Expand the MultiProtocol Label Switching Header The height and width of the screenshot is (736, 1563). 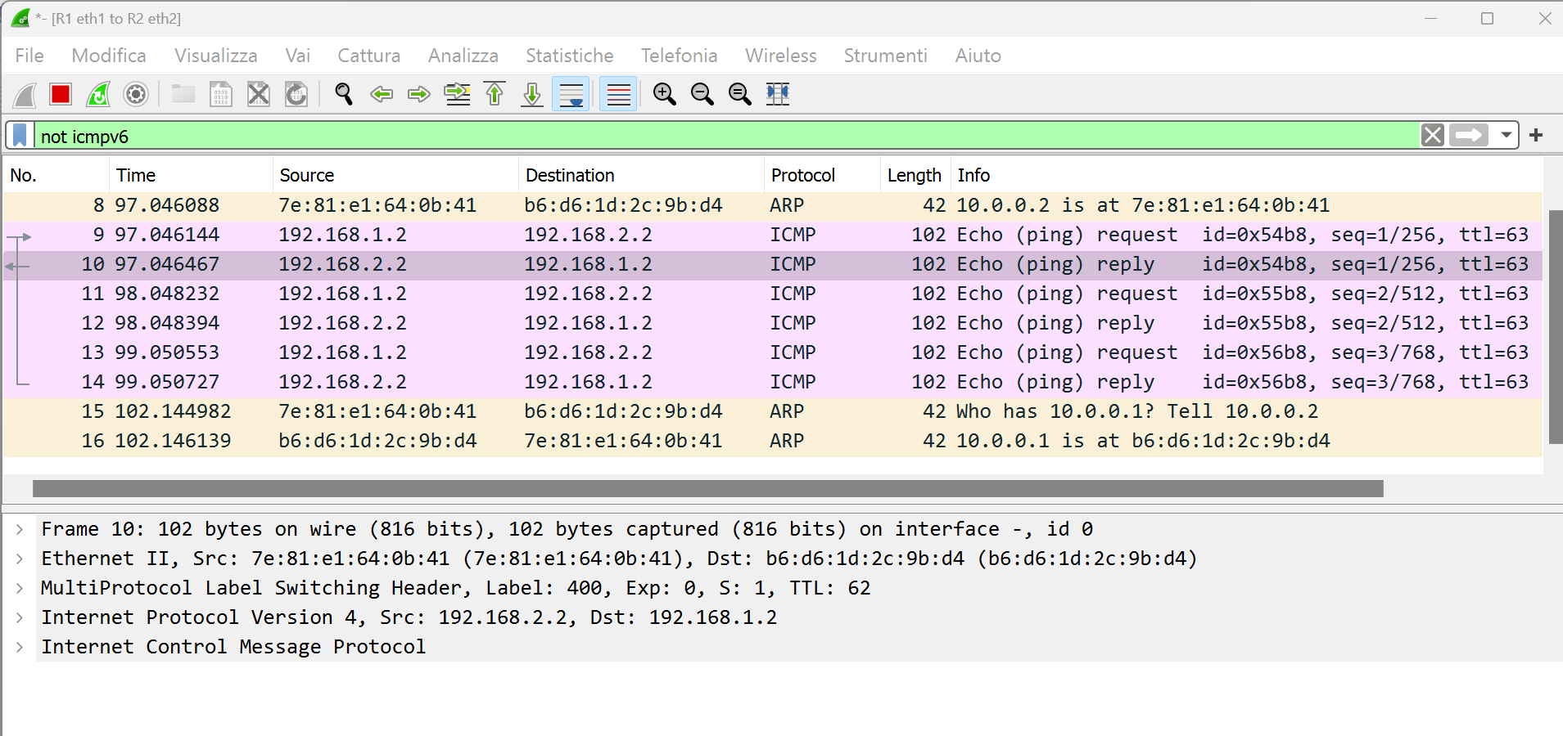click(19, 589)
